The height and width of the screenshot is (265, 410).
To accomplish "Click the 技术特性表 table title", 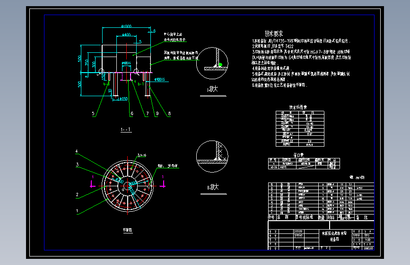I will 298,107.
